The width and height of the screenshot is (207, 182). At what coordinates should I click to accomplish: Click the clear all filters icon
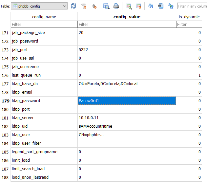(x=84, y=6)
